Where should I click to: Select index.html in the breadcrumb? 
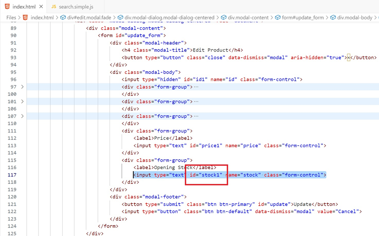pyautogui.click(x=42, y=17)
